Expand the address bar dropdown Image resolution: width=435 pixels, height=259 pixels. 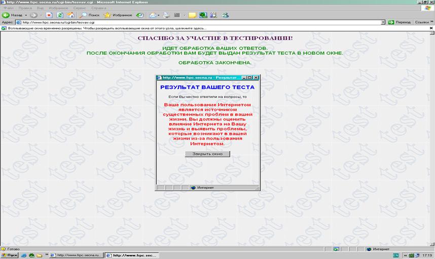pos(383,22)
